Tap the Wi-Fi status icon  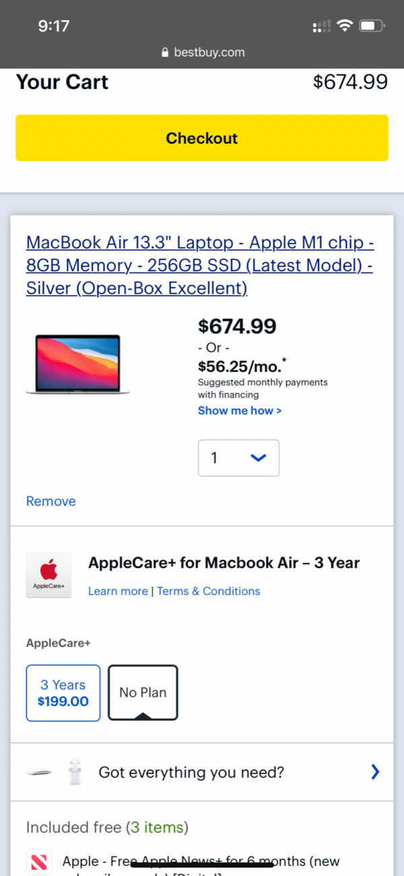click(x=345, y=26)
